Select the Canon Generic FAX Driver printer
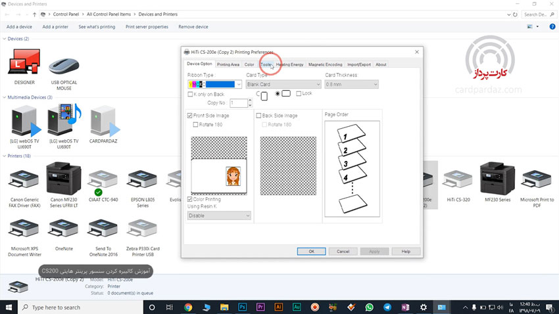Image resolution: width=559 pixels, height=314 pixels. click(24, 189)
